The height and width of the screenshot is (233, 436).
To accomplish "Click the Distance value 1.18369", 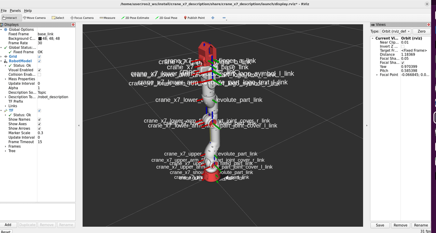I will click(408, 55).
